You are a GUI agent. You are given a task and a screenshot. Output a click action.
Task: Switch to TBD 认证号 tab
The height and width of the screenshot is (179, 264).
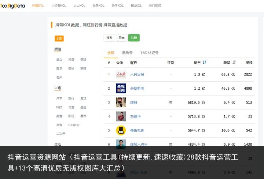click(x=150, y=53)
